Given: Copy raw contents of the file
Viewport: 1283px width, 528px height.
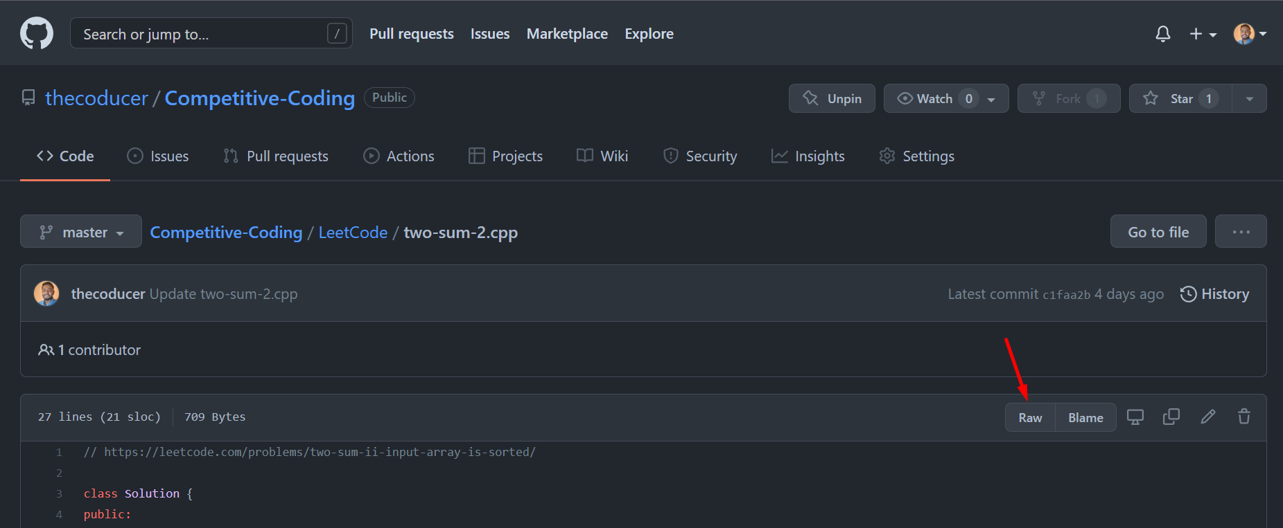Looking at the screenshot, I should pyautogui.click(x=1171, y=417).
